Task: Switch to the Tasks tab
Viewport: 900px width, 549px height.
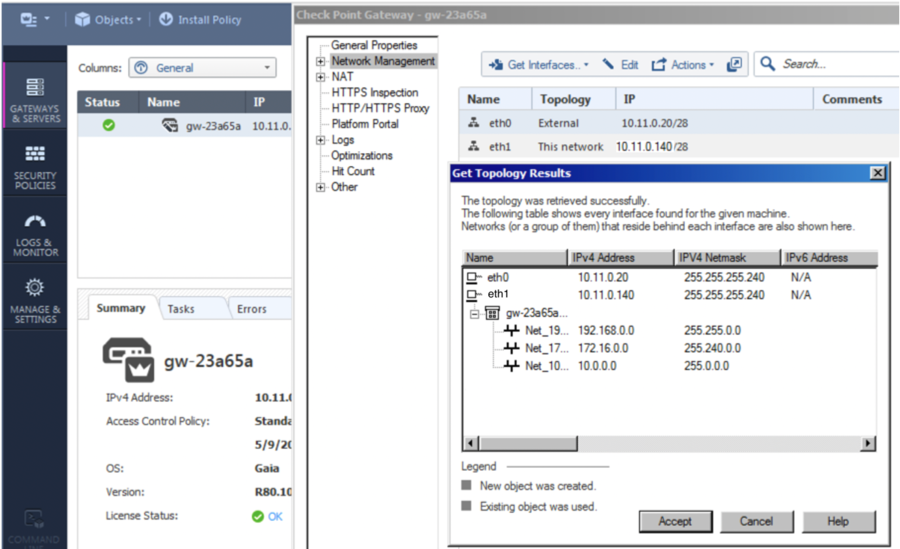Action: 181,309
